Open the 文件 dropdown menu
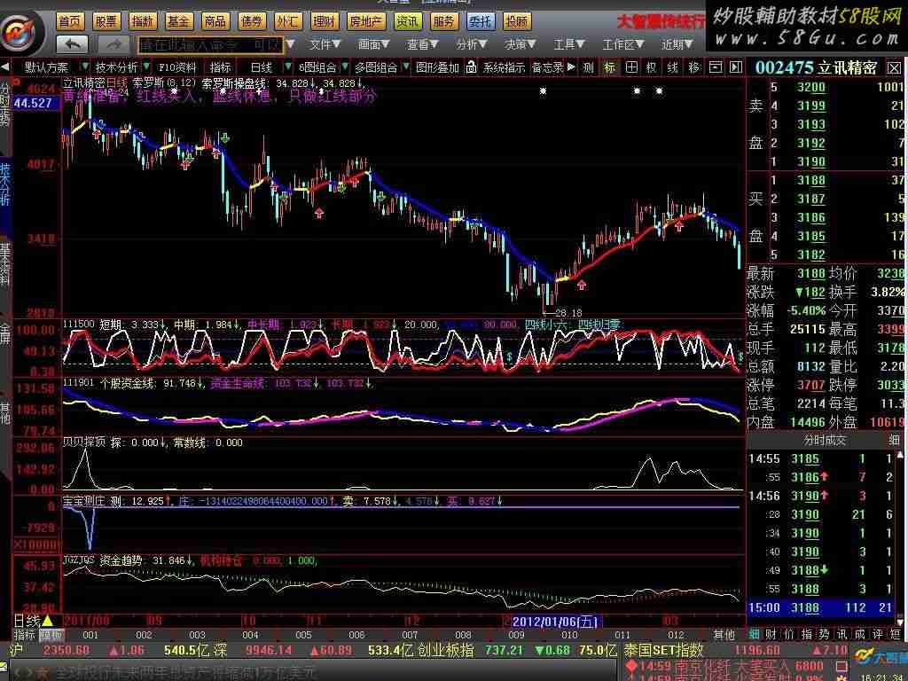 (x=325, y=44)
